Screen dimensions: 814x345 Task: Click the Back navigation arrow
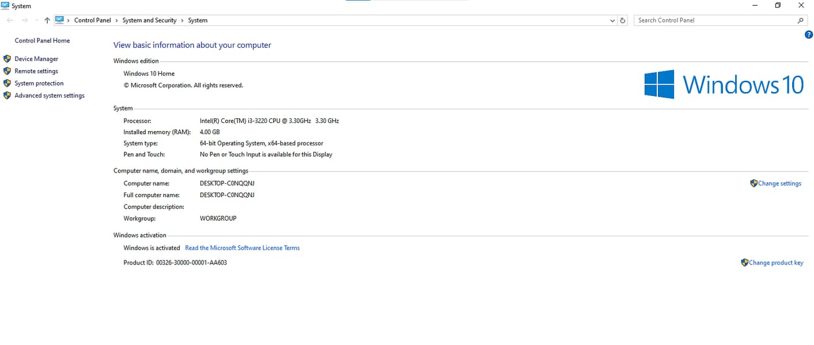coord(10,20)
